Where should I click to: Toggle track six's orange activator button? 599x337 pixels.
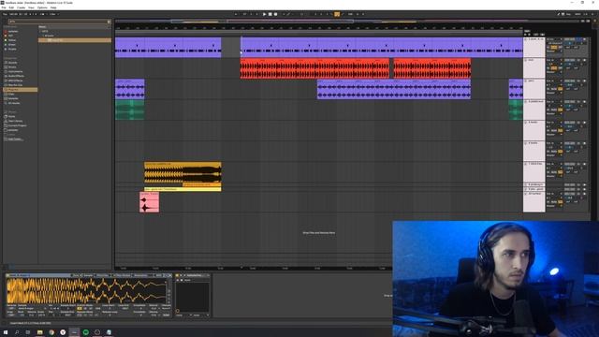560,152
